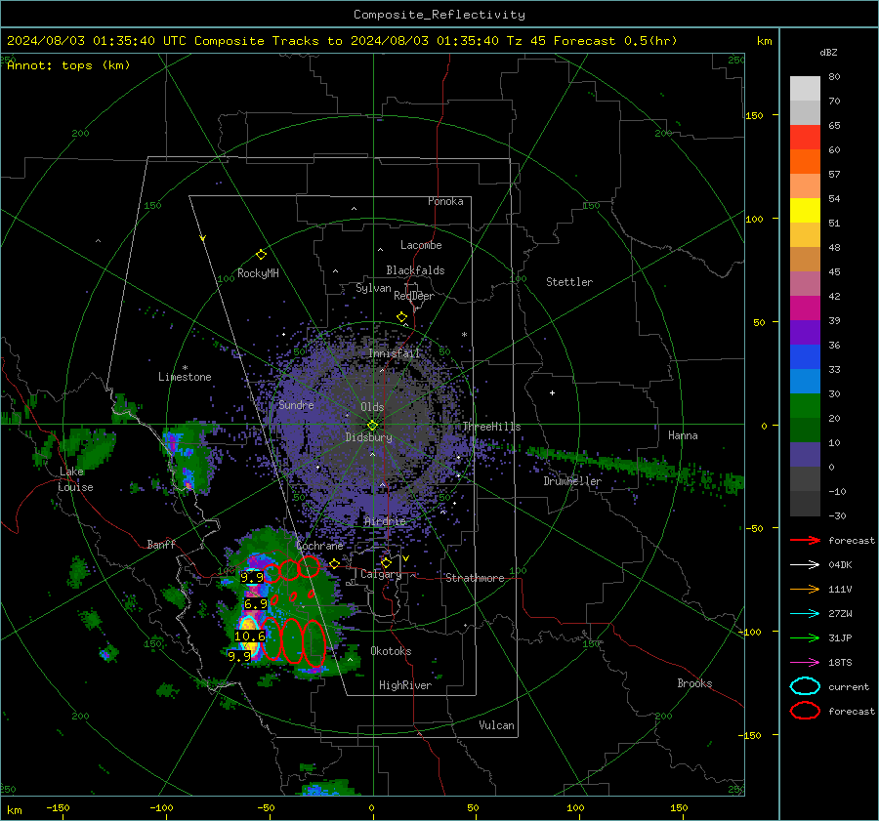Viewport: 879px width, 821px height.
Task: Click the cyan current ellipse legend icon
Action: point(805,686)
